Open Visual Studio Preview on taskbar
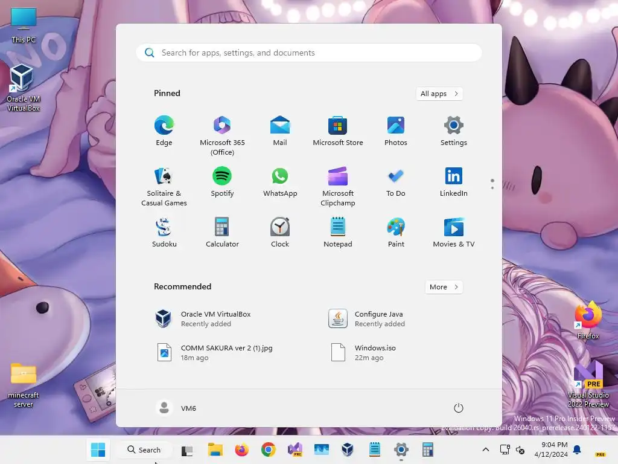This screenshot has width=618, height=464. tap(295, 449)
